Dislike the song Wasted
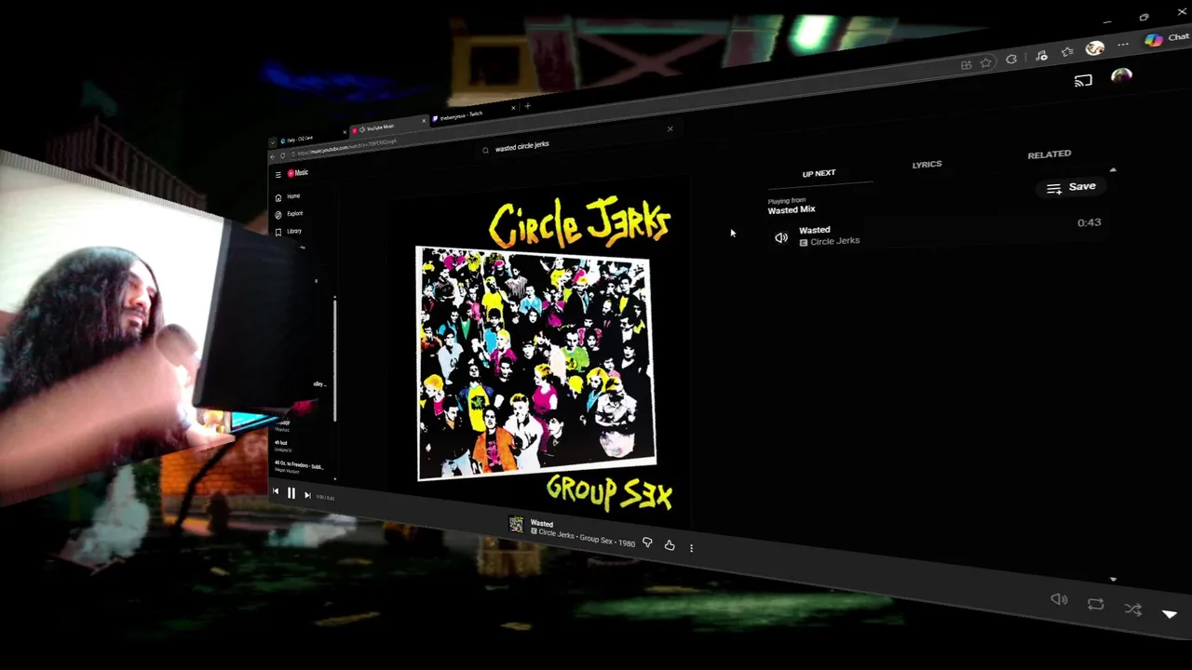The height and width of the screenshot is (670, 1192). click(x=647, y=543)
